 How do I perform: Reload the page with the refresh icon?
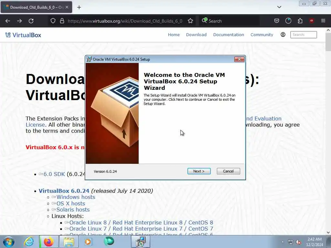[x=31, y=21]
